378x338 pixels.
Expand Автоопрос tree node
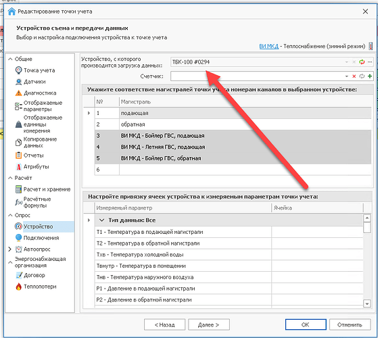(x=10, y=249)
